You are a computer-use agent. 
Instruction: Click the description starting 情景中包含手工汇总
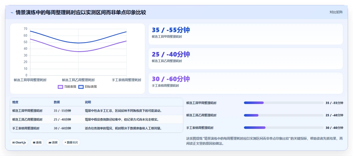[x=123, y=111]
